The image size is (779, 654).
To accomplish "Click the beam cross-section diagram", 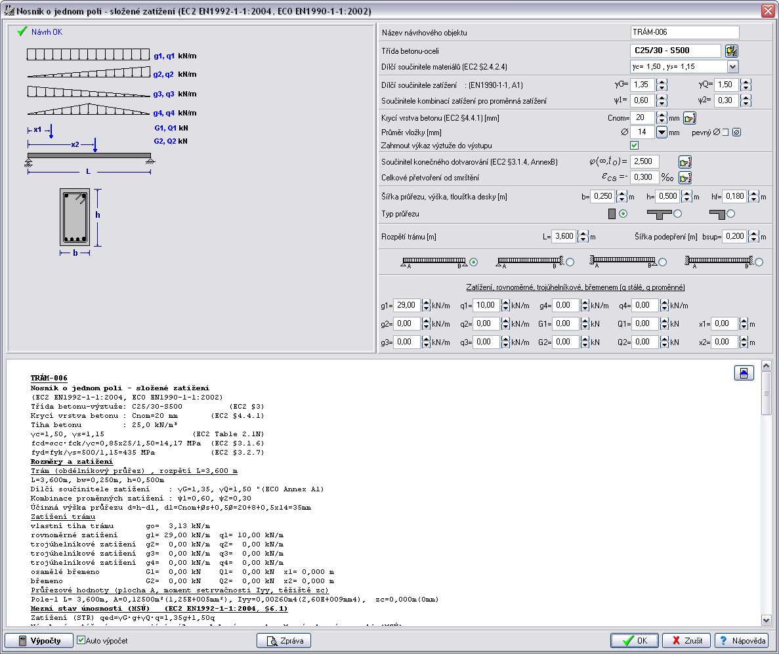I will click(75, 217).
